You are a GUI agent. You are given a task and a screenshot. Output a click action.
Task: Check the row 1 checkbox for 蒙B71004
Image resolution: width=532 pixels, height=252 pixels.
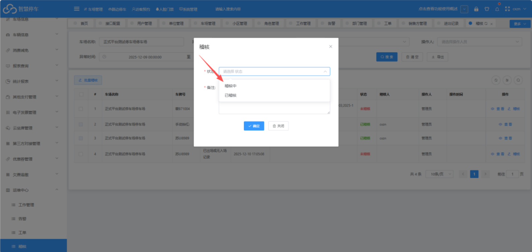pyautogui.click(x=81, y=109)
